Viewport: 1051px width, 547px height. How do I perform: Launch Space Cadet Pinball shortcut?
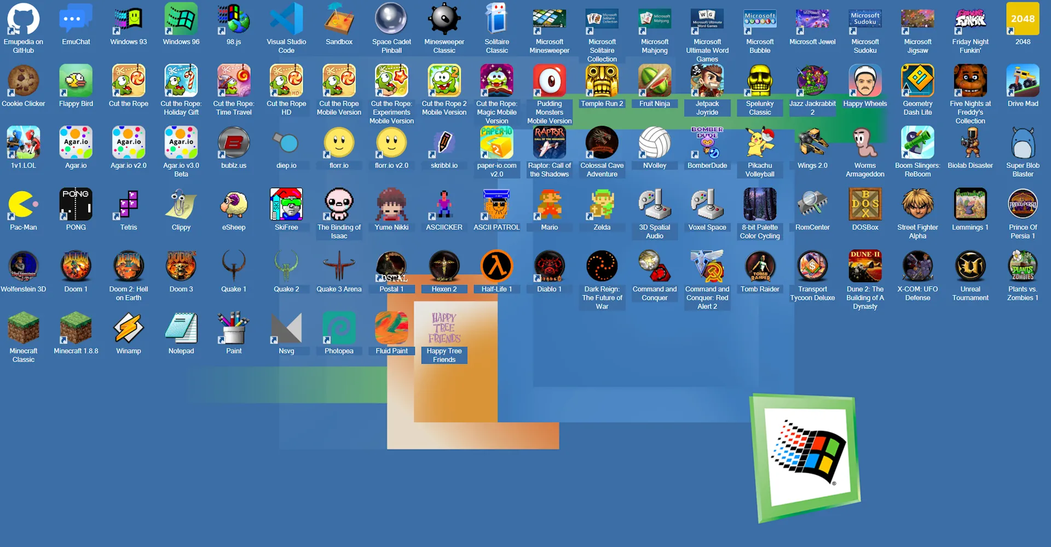pos(391,20)
